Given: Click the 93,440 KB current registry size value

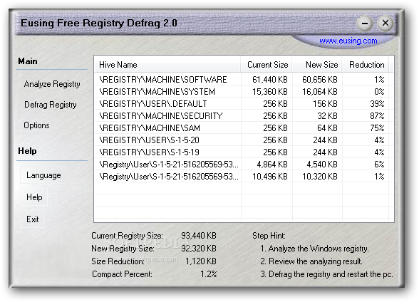Looking at the screenshot, I should click(199, 236).
